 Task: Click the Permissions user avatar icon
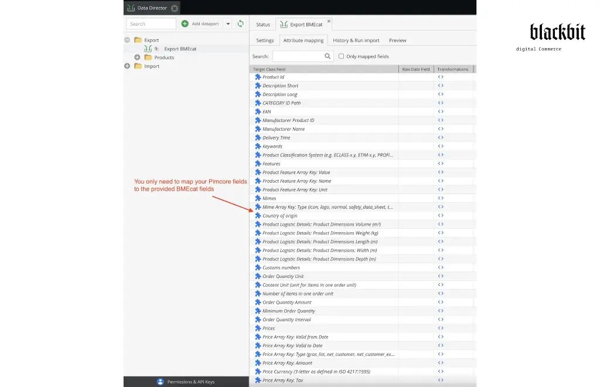click(x=161, y=382)
